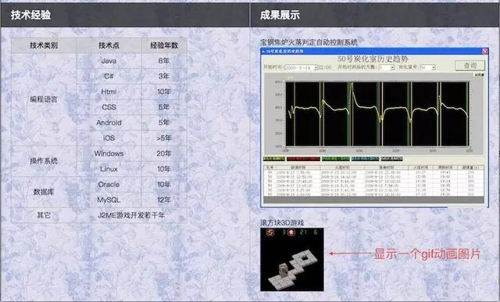The height and width of the screenshot is (302, 500).
Task: Select the cyan legend swatch below chart
Action: [365, 159]
